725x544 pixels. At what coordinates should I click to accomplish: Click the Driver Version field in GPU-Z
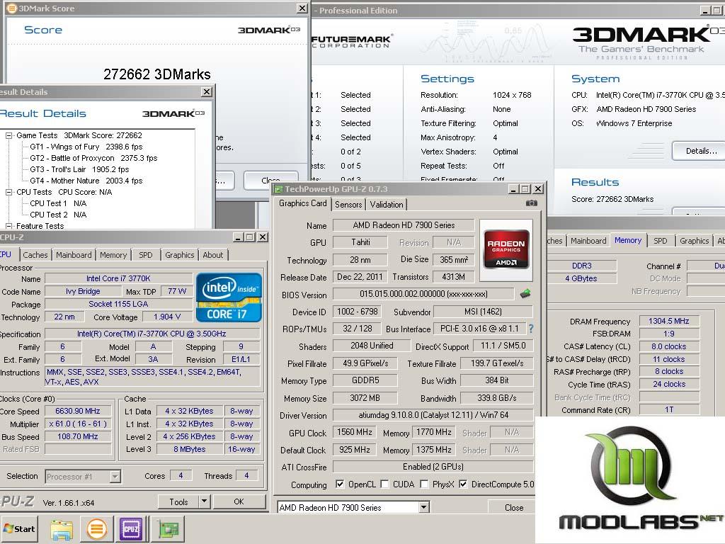(433, 415)
